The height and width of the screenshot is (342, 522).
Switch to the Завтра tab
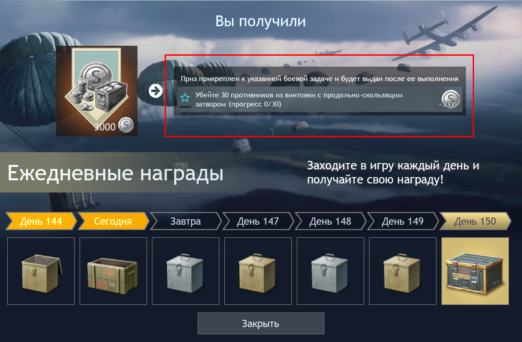pyautogui.click(x=185, y=221)
